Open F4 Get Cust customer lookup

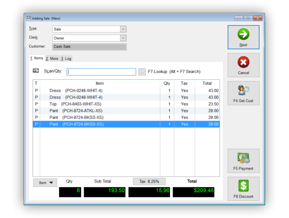pyautogui.click(x=243, y=93)
